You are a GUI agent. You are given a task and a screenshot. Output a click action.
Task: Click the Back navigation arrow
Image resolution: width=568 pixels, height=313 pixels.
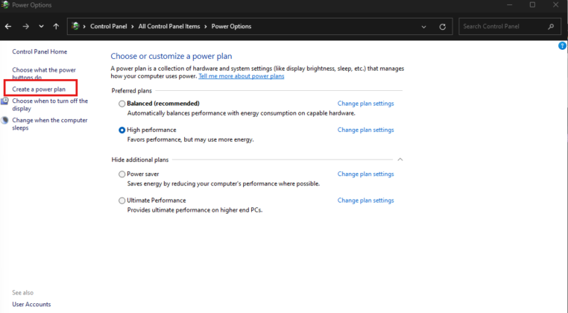click(8, 26)
